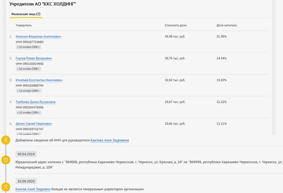Image resolution: width=283 pixels, height=193 pixels.
Task: Click the Учредитель column header
Action: pos(24,25)
